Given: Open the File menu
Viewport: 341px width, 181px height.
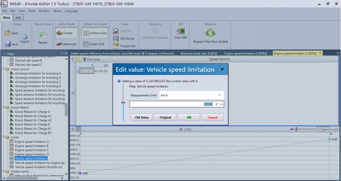Looking at the screenshot, I should (5, 11).
